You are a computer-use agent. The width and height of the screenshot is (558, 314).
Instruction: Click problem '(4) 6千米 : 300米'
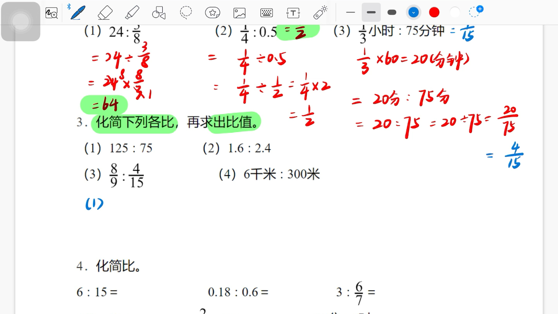269,174
